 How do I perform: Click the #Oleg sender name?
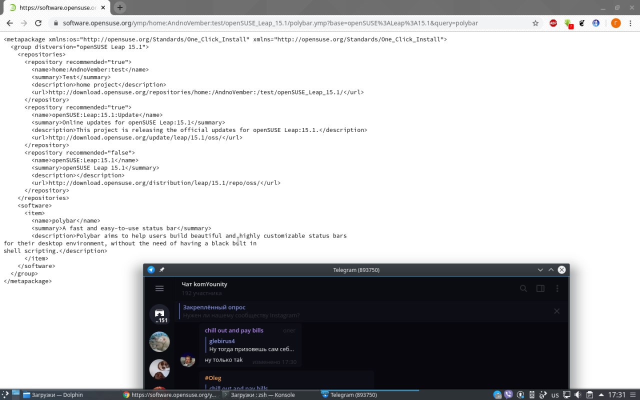[213, 378]
